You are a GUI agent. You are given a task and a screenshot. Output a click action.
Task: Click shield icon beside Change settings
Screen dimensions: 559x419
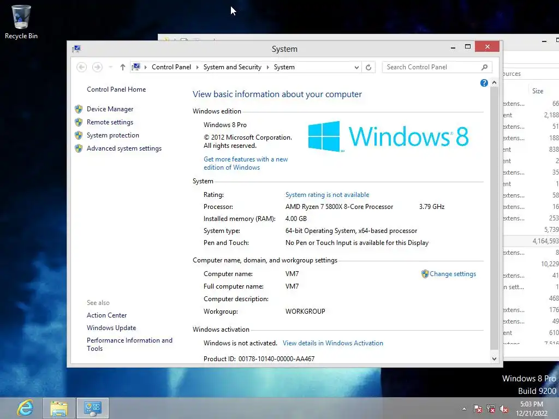point(425,274)
